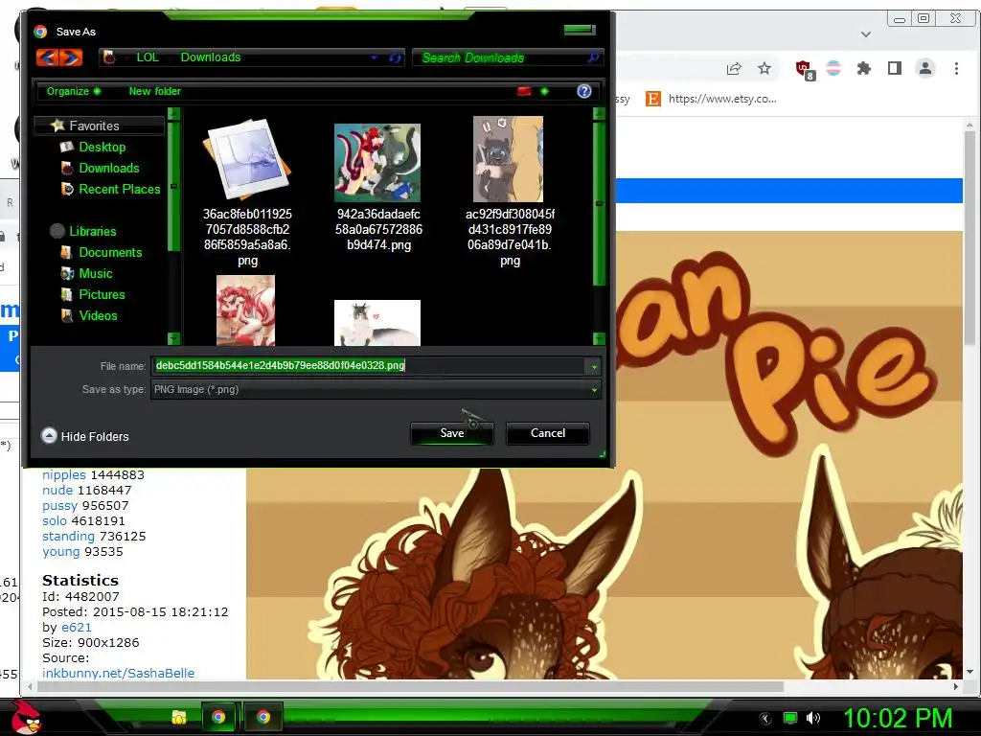Open the uBlock Origin extension icon

click(x=805, y=69)
